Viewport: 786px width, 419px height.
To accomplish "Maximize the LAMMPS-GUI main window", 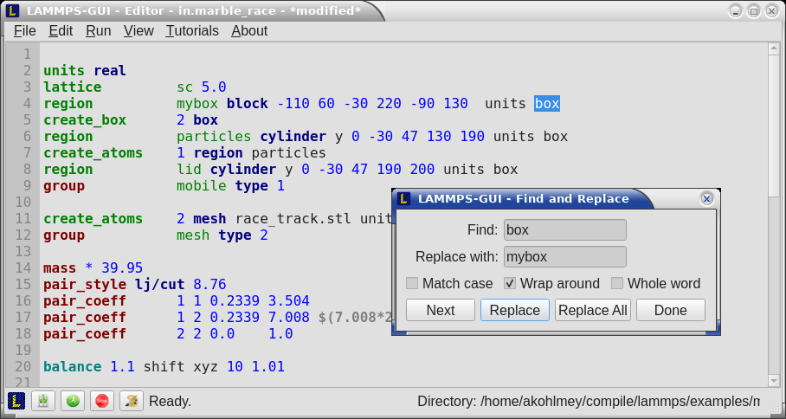I will 753,11.
